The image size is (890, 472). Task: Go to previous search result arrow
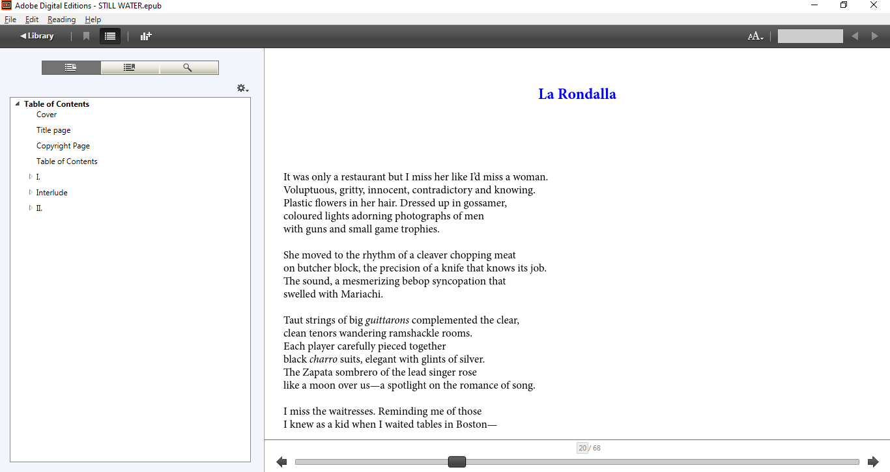pos(855,36)
